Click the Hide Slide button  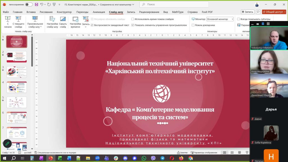[63, 22]
